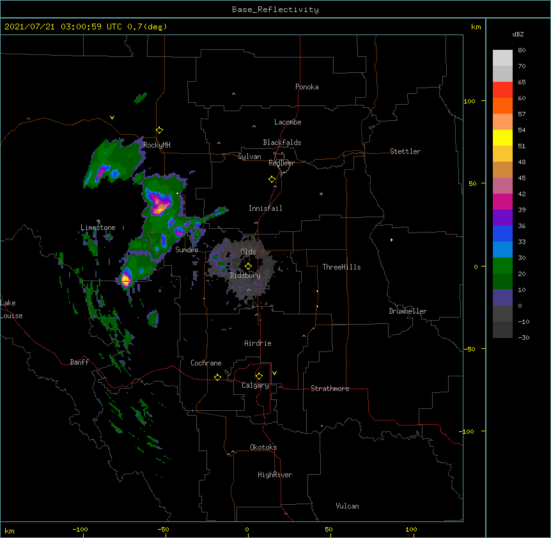
Task: Click the yellow diamond marker south of RedDeer
Action: pos(272,180)
